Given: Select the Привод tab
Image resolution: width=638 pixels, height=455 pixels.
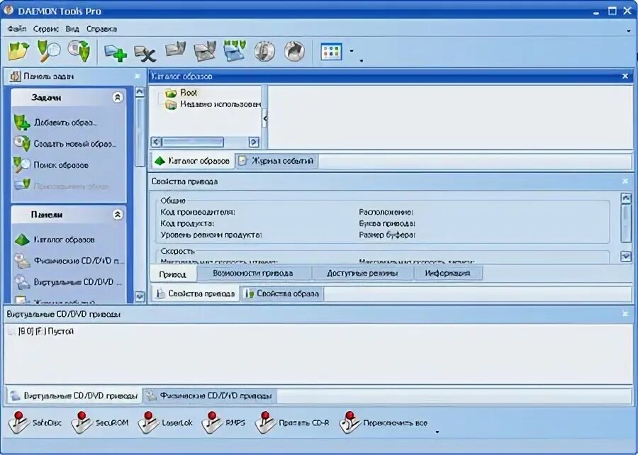Looking at the screenshot, I should (x=172, y=274).
